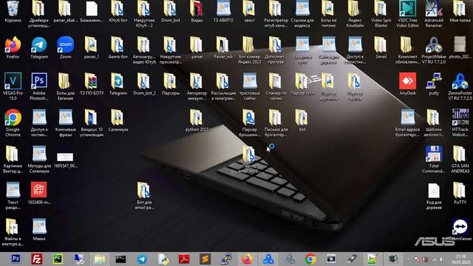Open the Telegram app shortcut beside Firefox
The width and height of the screenshot is (473, 266).
[x=39, y=45]
